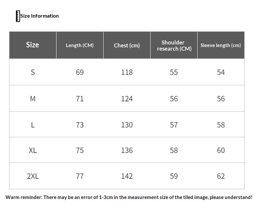Click the ruler icon beside Size Information

pos(18,16)
